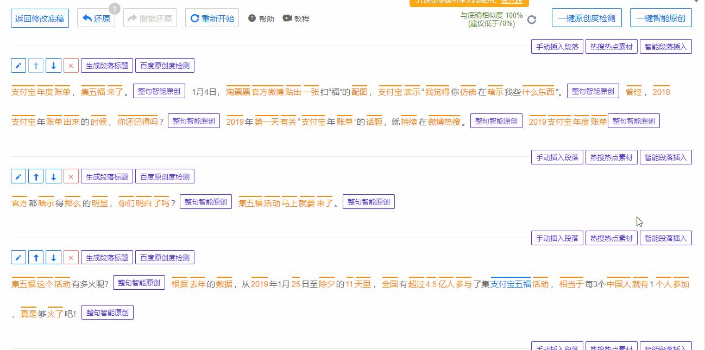Click 手动插入段落 at the top right
Image resolution: width=705 pixels, height=350 pixels.
point(557,46)
